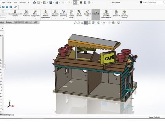Expand the Save dropdown arrow
This screenshot has height=124, width=165.
54,2
